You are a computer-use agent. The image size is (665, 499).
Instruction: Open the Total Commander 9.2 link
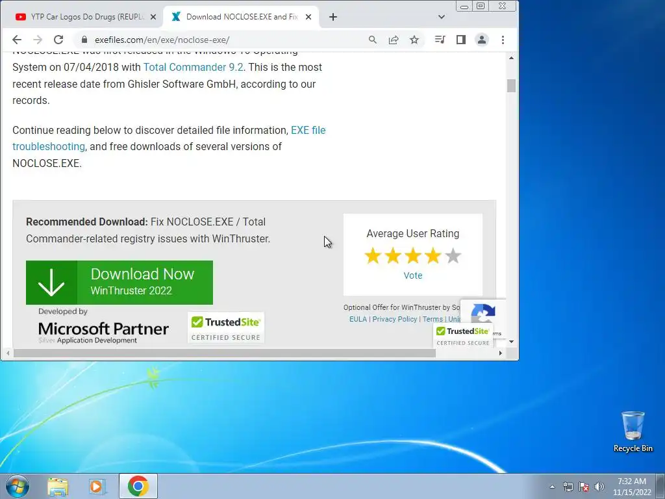pyautogui.click(x=194, y=68)
